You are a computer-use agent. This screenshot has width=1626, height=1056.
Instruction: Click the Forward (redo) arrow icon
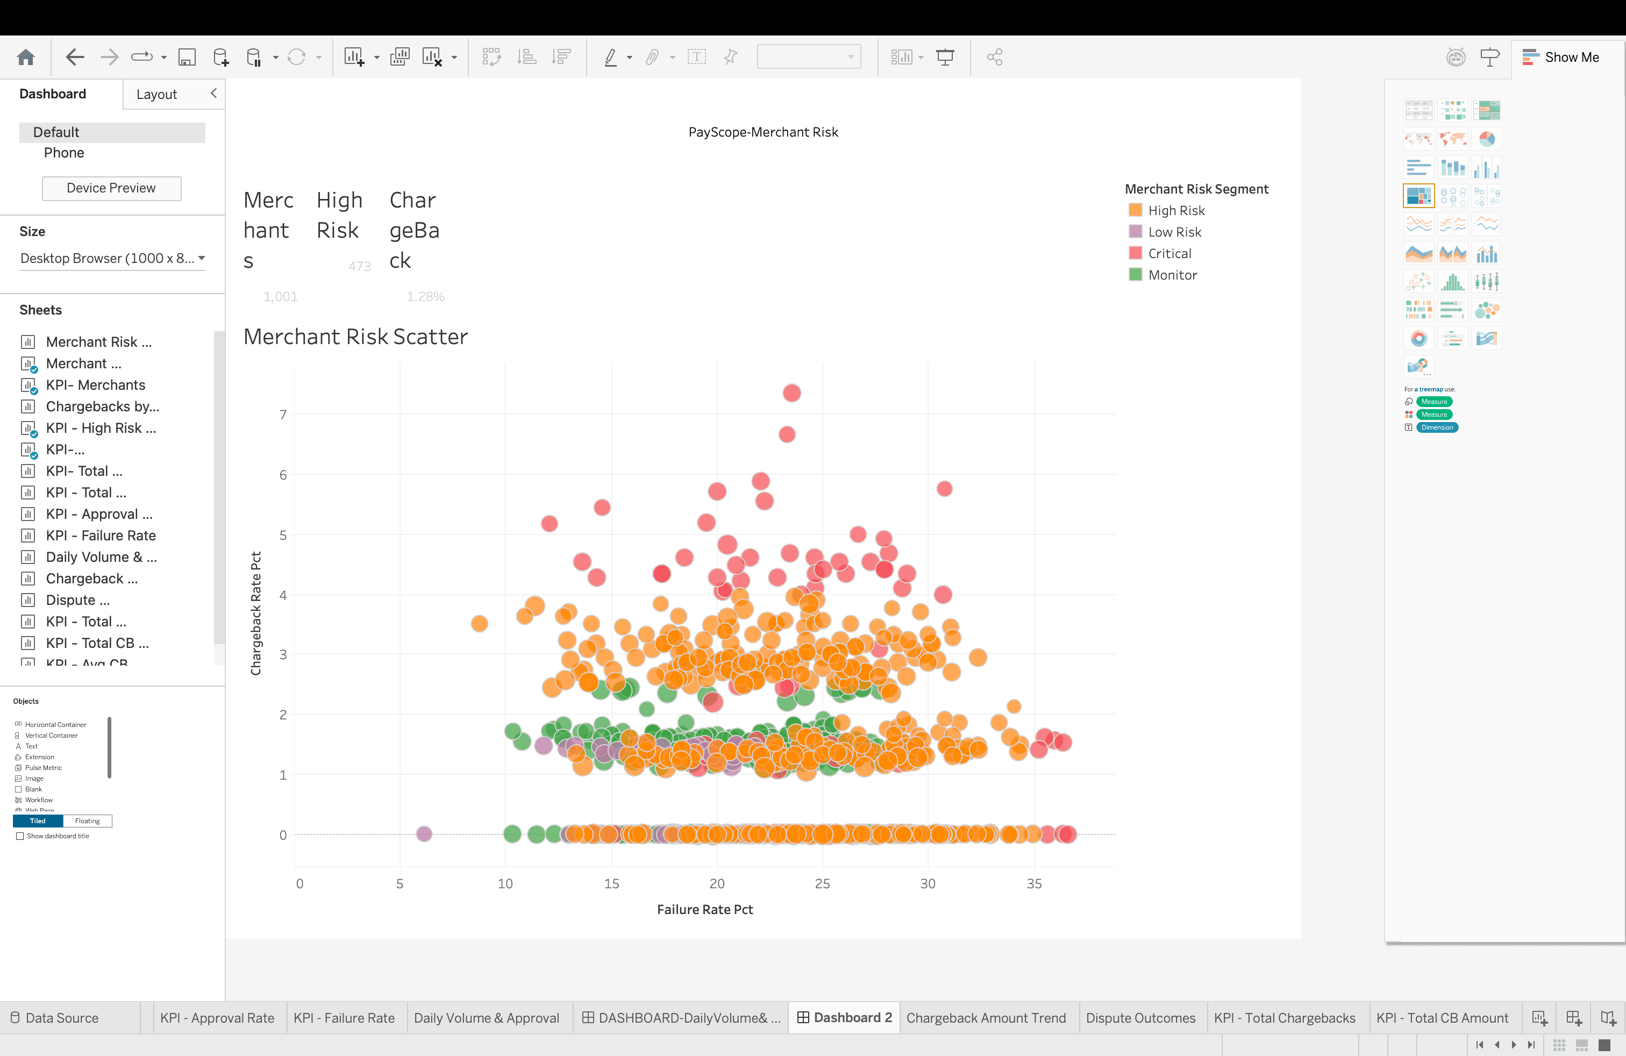(109, 58)
